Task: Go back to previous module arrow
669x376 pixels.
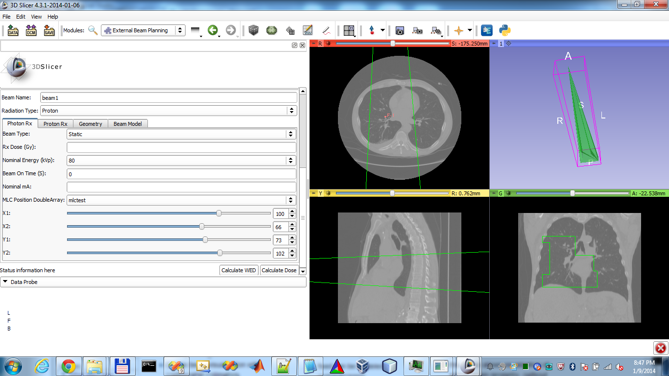Action: tap(212, 30)
